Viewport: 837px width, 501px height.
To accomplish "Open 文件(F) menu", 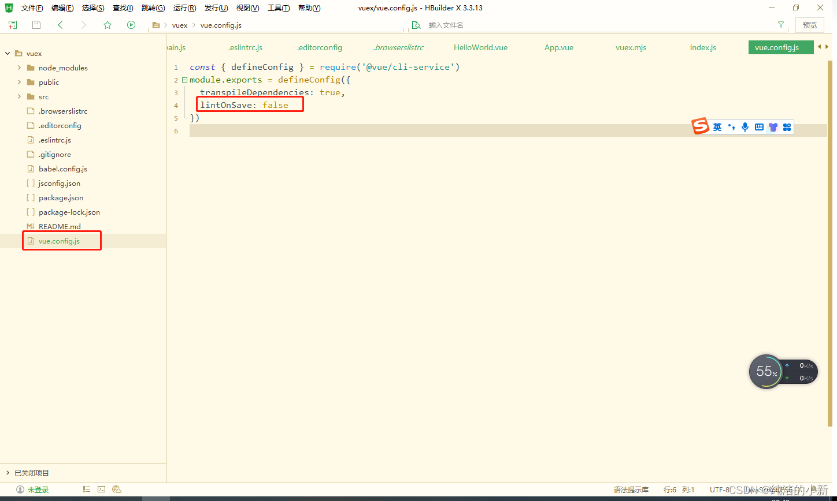I will [x=32, y=8].
